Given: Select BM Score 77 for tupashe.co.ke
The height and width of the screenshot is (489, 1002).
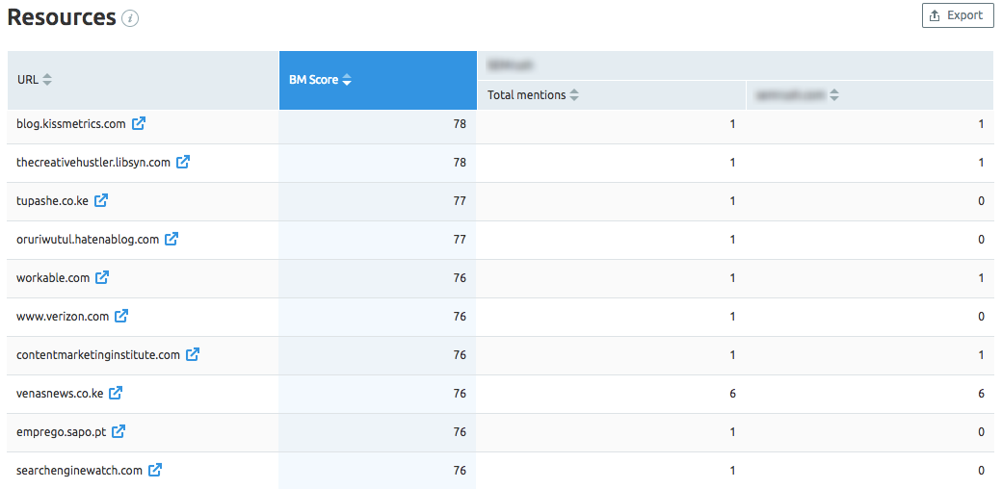Looking at the screenshot, I should click(x=460, y=201).
